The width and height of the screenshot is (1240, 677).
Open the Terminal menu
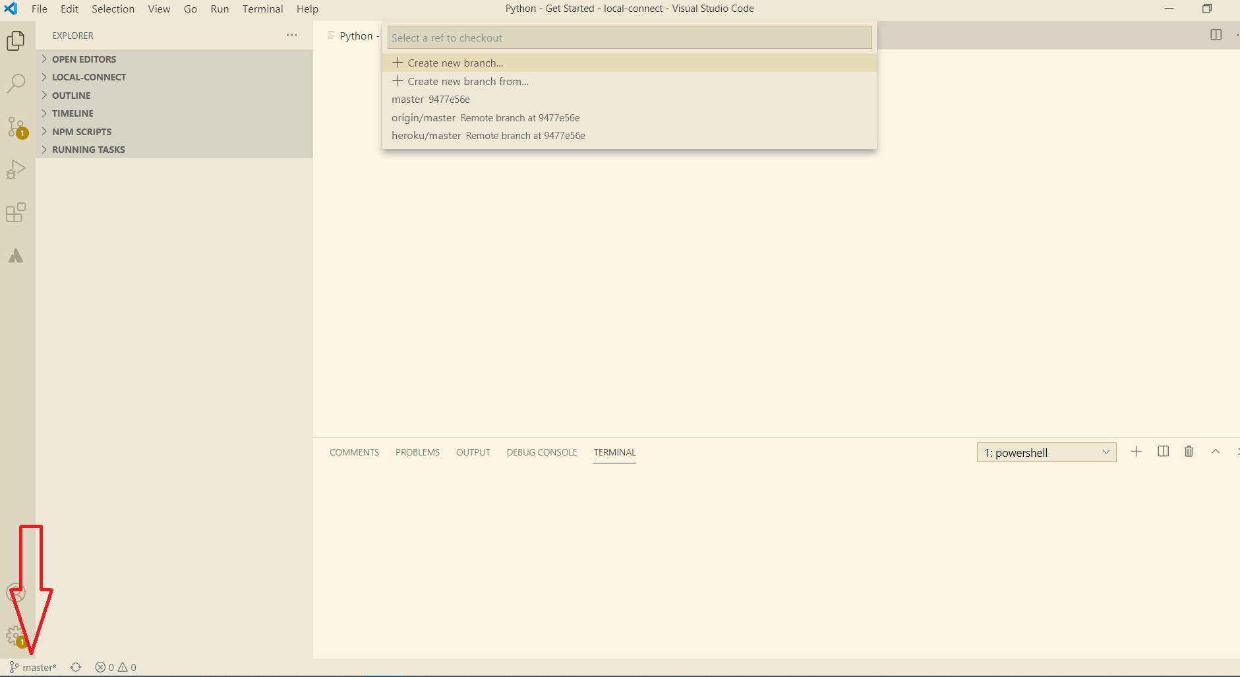[x=262, y=9]
